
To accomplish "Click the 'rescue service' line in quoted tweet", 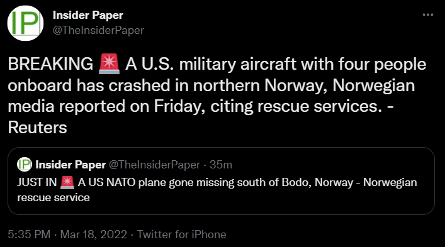I will 54,197.
